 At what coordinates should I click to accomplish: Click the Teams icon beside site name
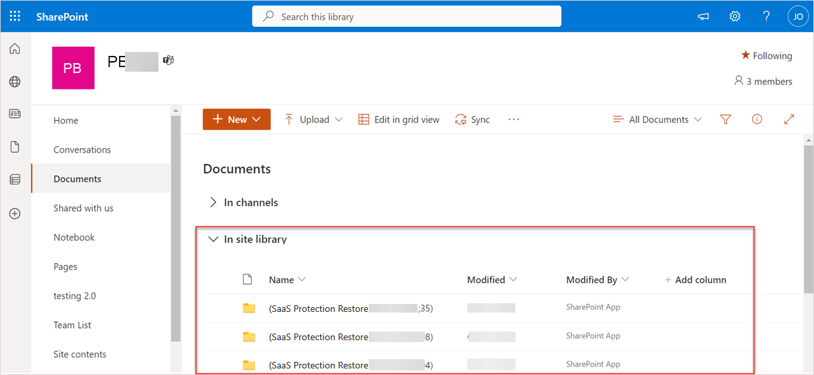coord(168,61)
